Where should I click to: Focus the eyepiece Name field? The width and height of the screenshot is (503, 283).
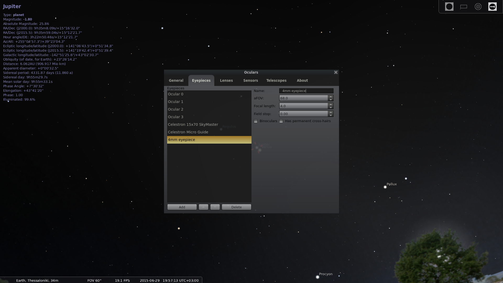pos(306,91)
